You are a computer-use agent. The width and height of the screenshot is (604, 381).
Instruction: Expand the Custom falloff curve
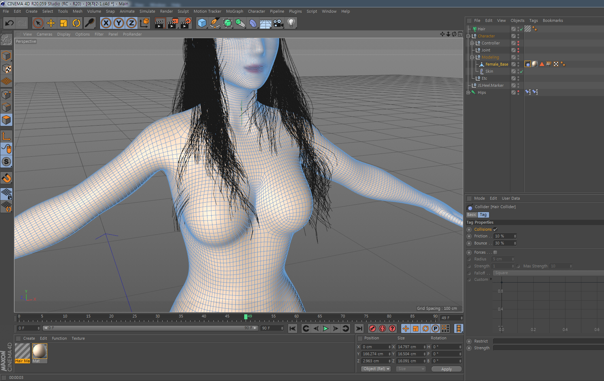[491, 279]
